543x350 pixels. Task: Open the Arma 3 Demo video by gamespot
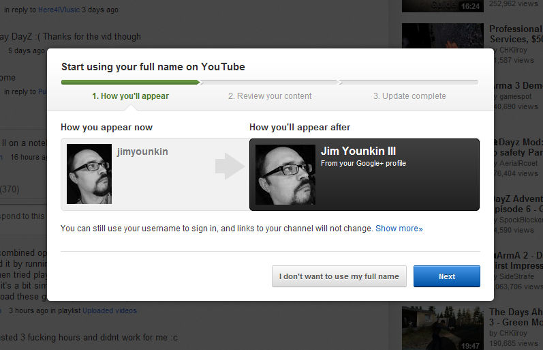[x=518, y=86]
